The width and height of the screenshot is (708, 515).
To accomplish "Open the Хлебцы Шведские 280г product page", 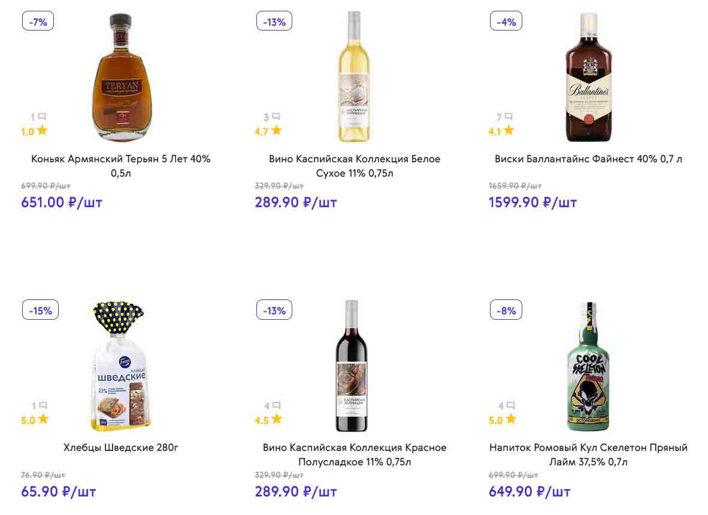I will click(x=121, y=448).
